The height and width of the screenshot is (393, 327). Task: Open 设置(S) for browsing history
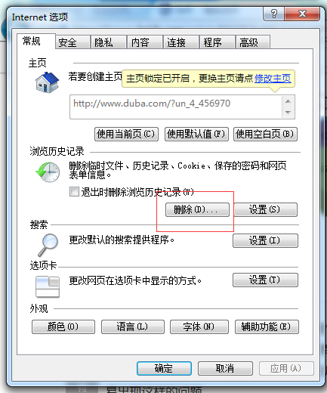[266, 209]
